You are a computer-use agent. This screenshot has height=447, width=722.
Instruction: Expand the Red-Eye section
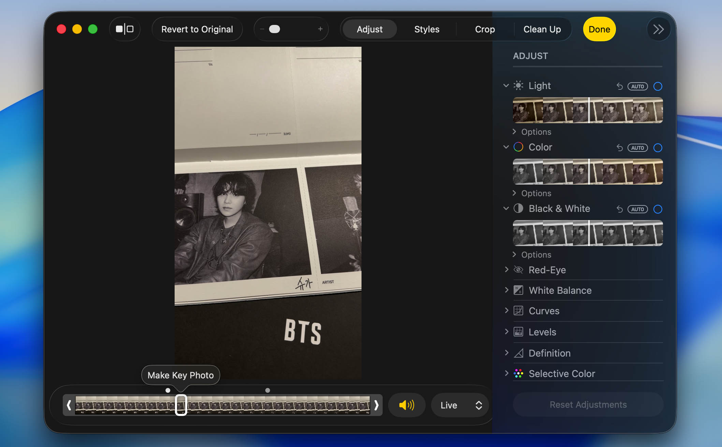click(506, 270)
